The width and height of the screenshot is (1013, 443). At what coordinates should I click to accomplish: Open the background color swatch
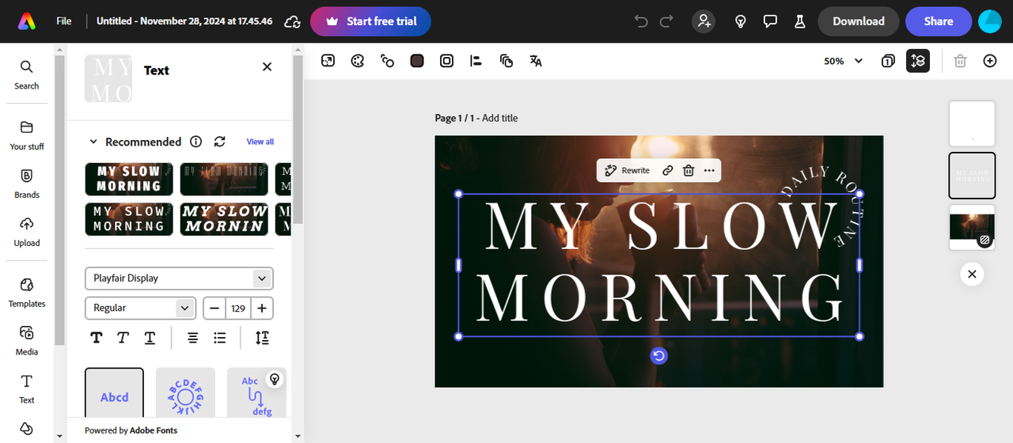coord(417,61)
